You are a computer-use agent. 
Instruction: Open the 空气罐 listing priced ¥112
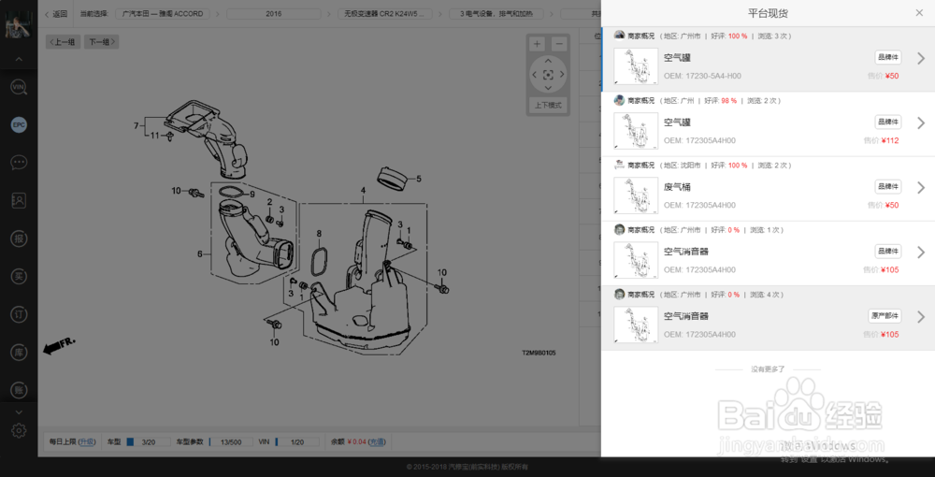point(768,124)
